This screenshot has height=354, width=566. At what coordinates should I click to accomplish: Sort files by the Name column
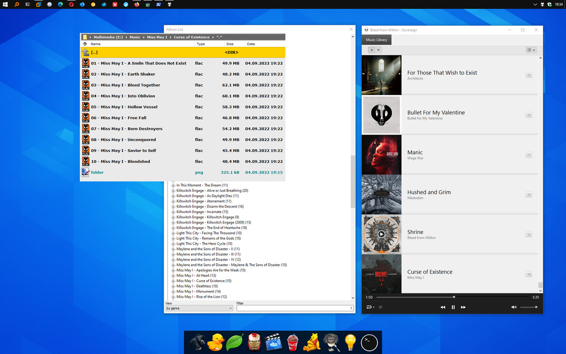point(96,44)
